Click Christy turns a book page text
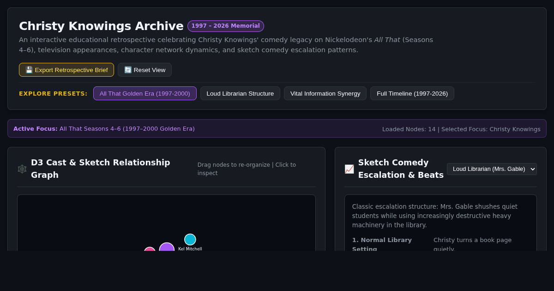 pos(472,244)
